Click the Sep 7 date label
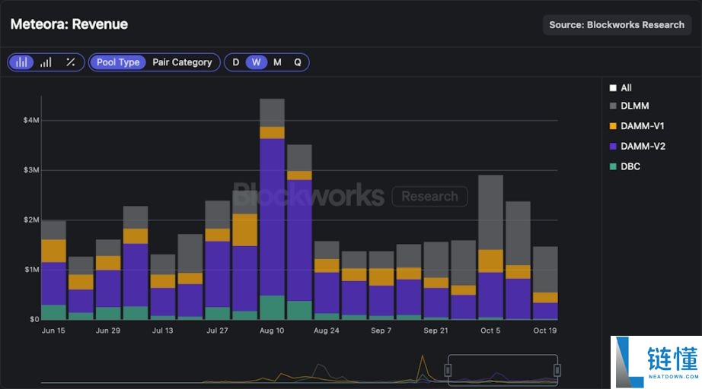 coord(381,330)
